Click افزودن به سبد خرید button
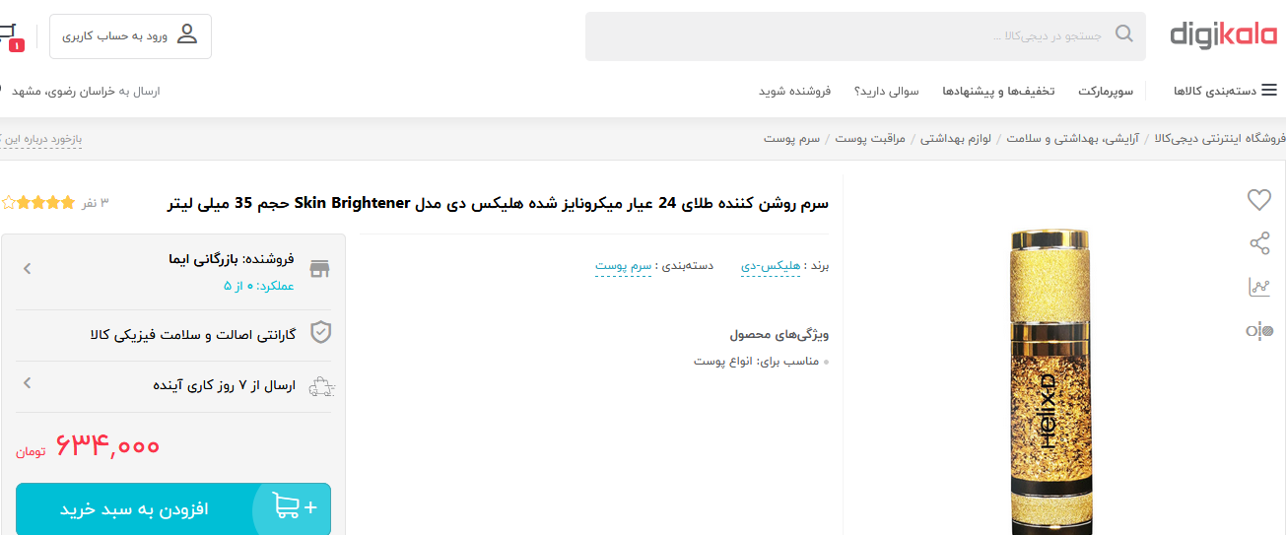1286x535 pixels. pos(173,508)
